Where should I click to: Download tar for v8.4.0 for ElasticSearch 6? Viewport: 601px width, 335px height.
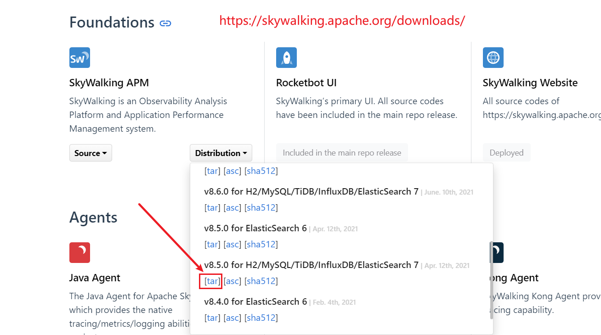click(x=212, y=318)
